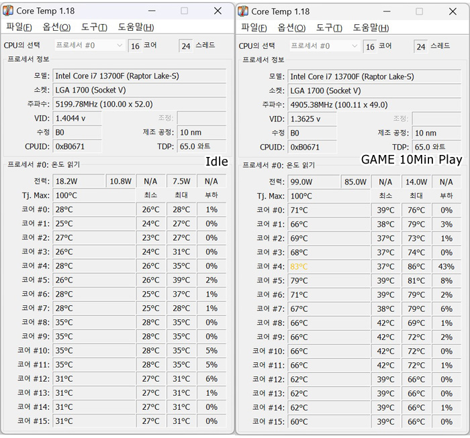Click the Core Temp app icon in GAME window
This screenshot has height=438, width=470.
(x=243, y=11)
